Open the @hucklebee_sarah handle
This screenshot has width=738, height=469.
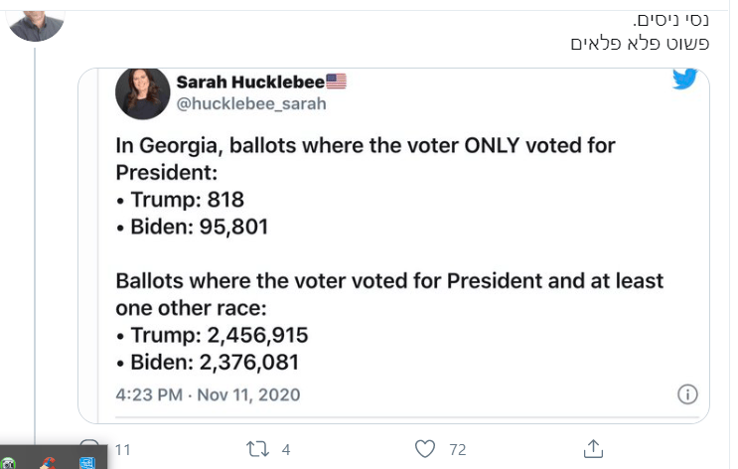pyautogui.click(x=251, y=103)
